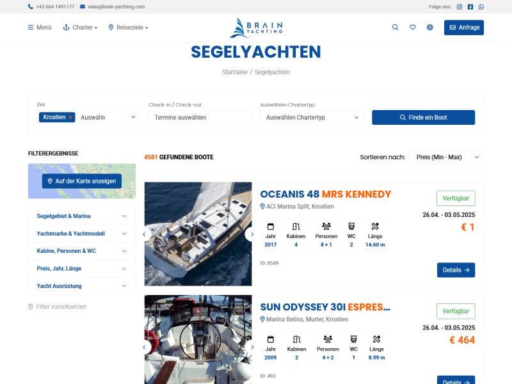Show previous photo of Sun Odyssey 30i
512x384 pixels.
pyautogui.click(x=145, y=347)
